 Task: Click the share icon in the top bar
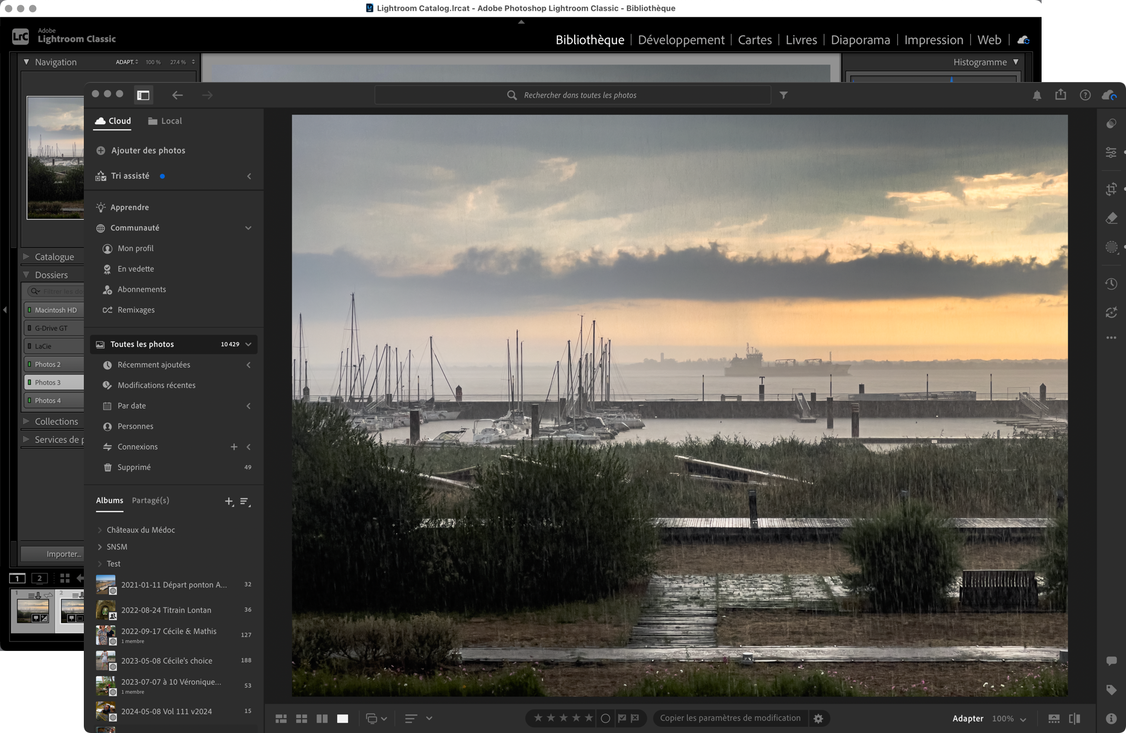click(1061, 95)
